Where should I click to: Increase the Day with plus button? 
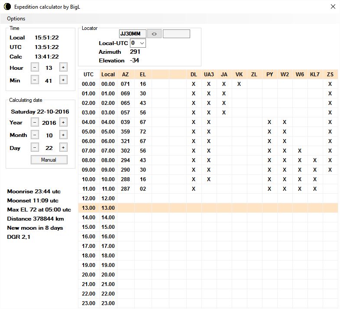pos(63,147)
